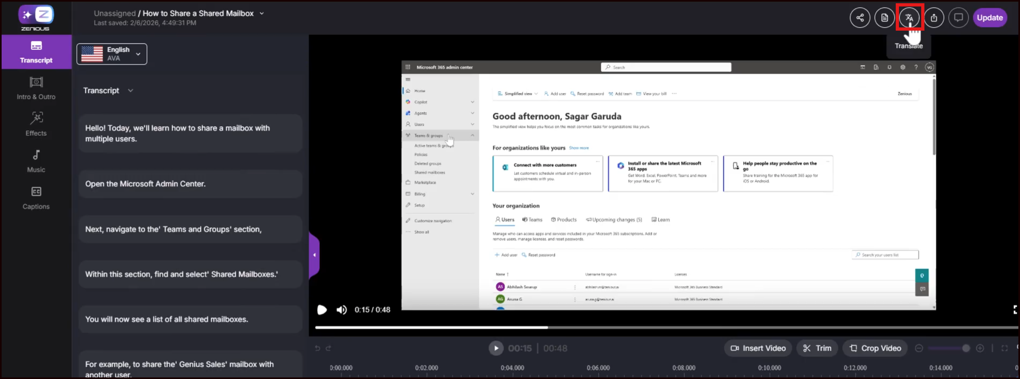Switch to the Transcript tab
This screenshot has width=1020, height=379.
click(36, 52)
